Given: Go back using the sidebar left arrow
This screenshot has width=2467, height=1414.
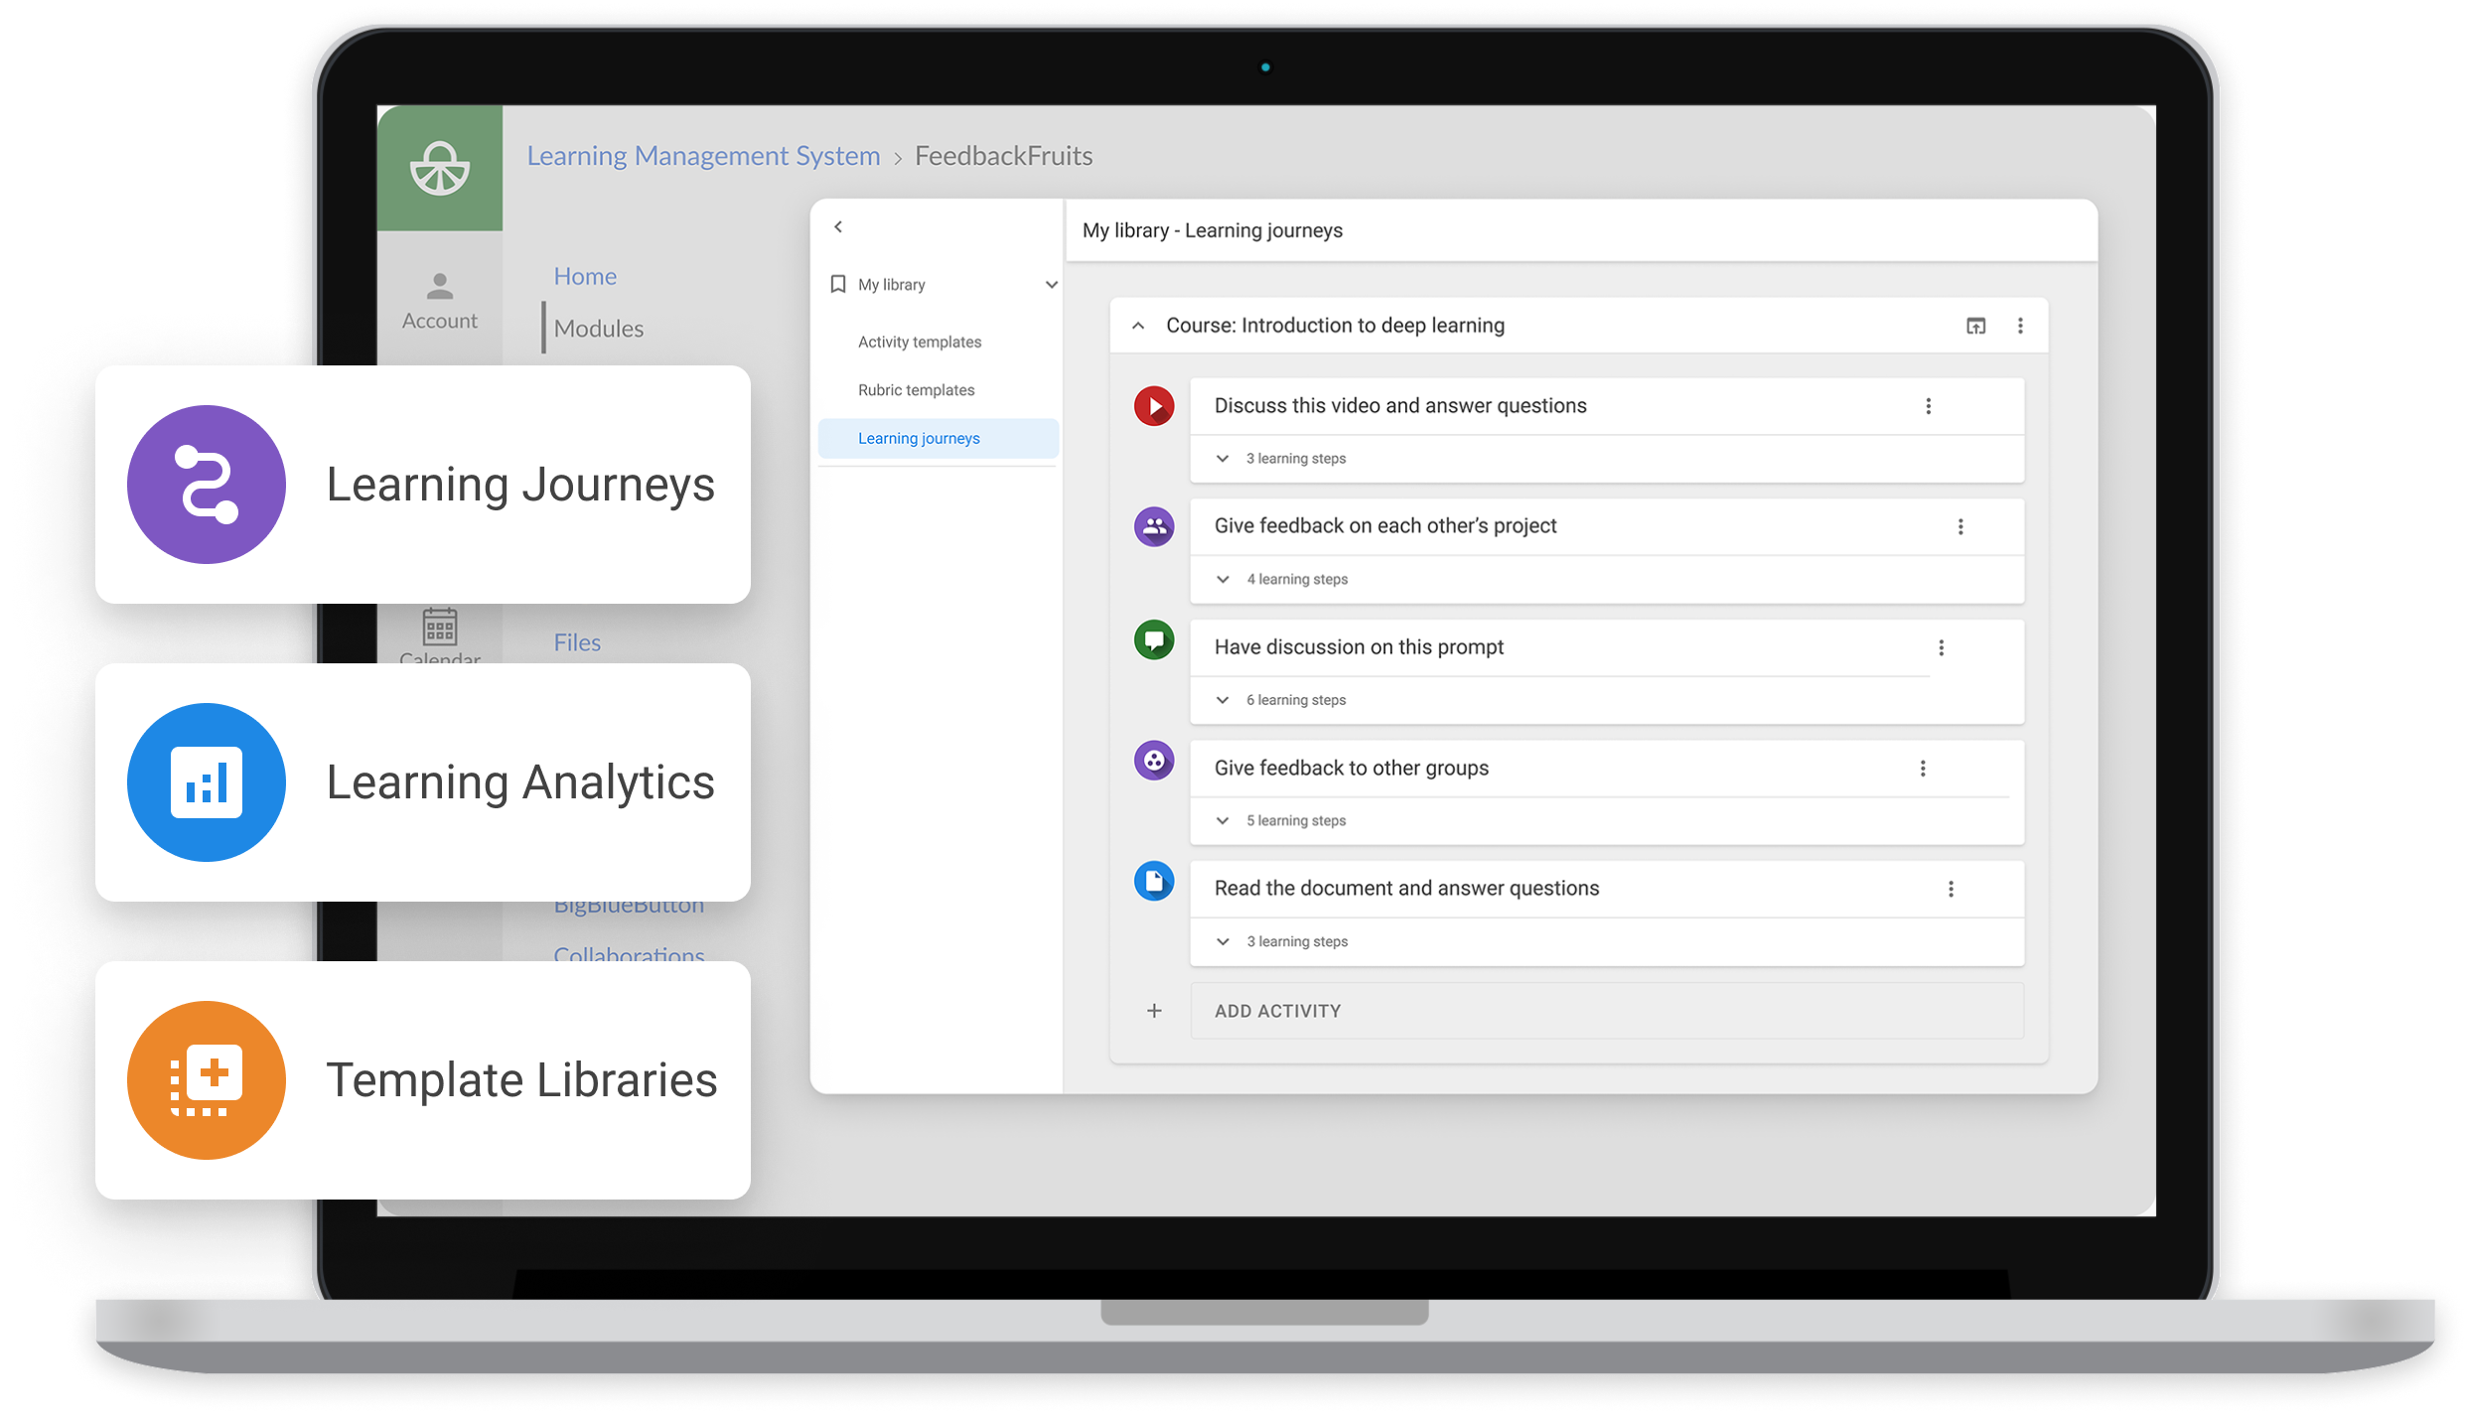Looking at the screenshot, I should coord(838,227).
